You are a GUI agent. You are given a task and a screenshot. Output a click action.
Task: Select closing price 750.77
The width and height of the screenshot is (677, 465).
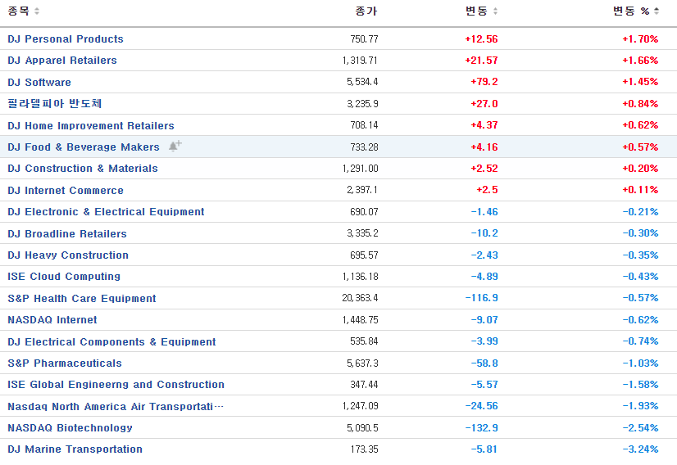(x=365, y=39)
